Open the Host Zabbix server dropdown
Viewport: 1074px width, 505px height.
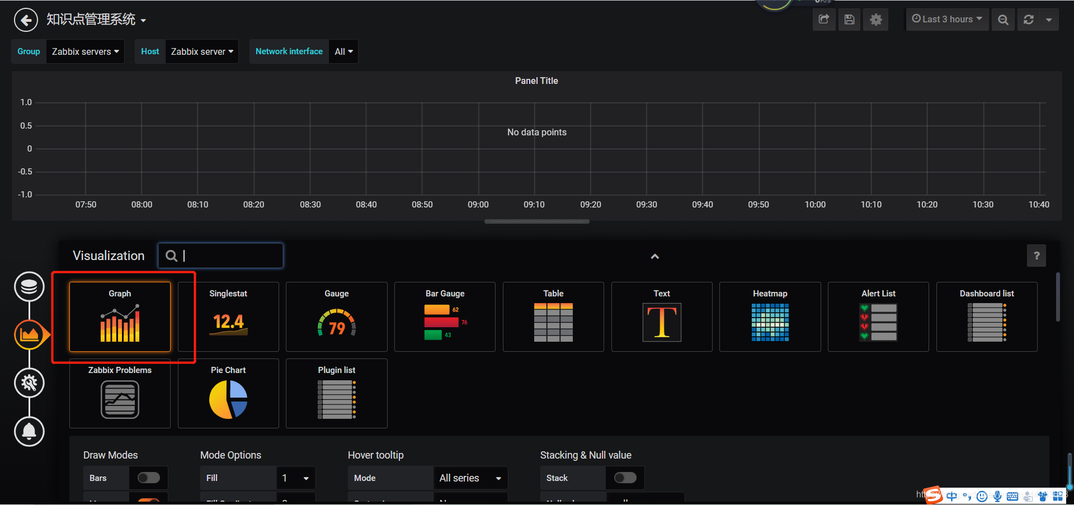pos(202,51)
